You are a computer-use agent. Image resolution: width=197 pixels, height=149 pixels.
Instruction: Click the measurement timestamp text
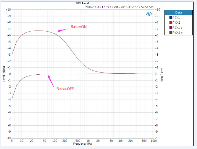click(x=119, y=7)
